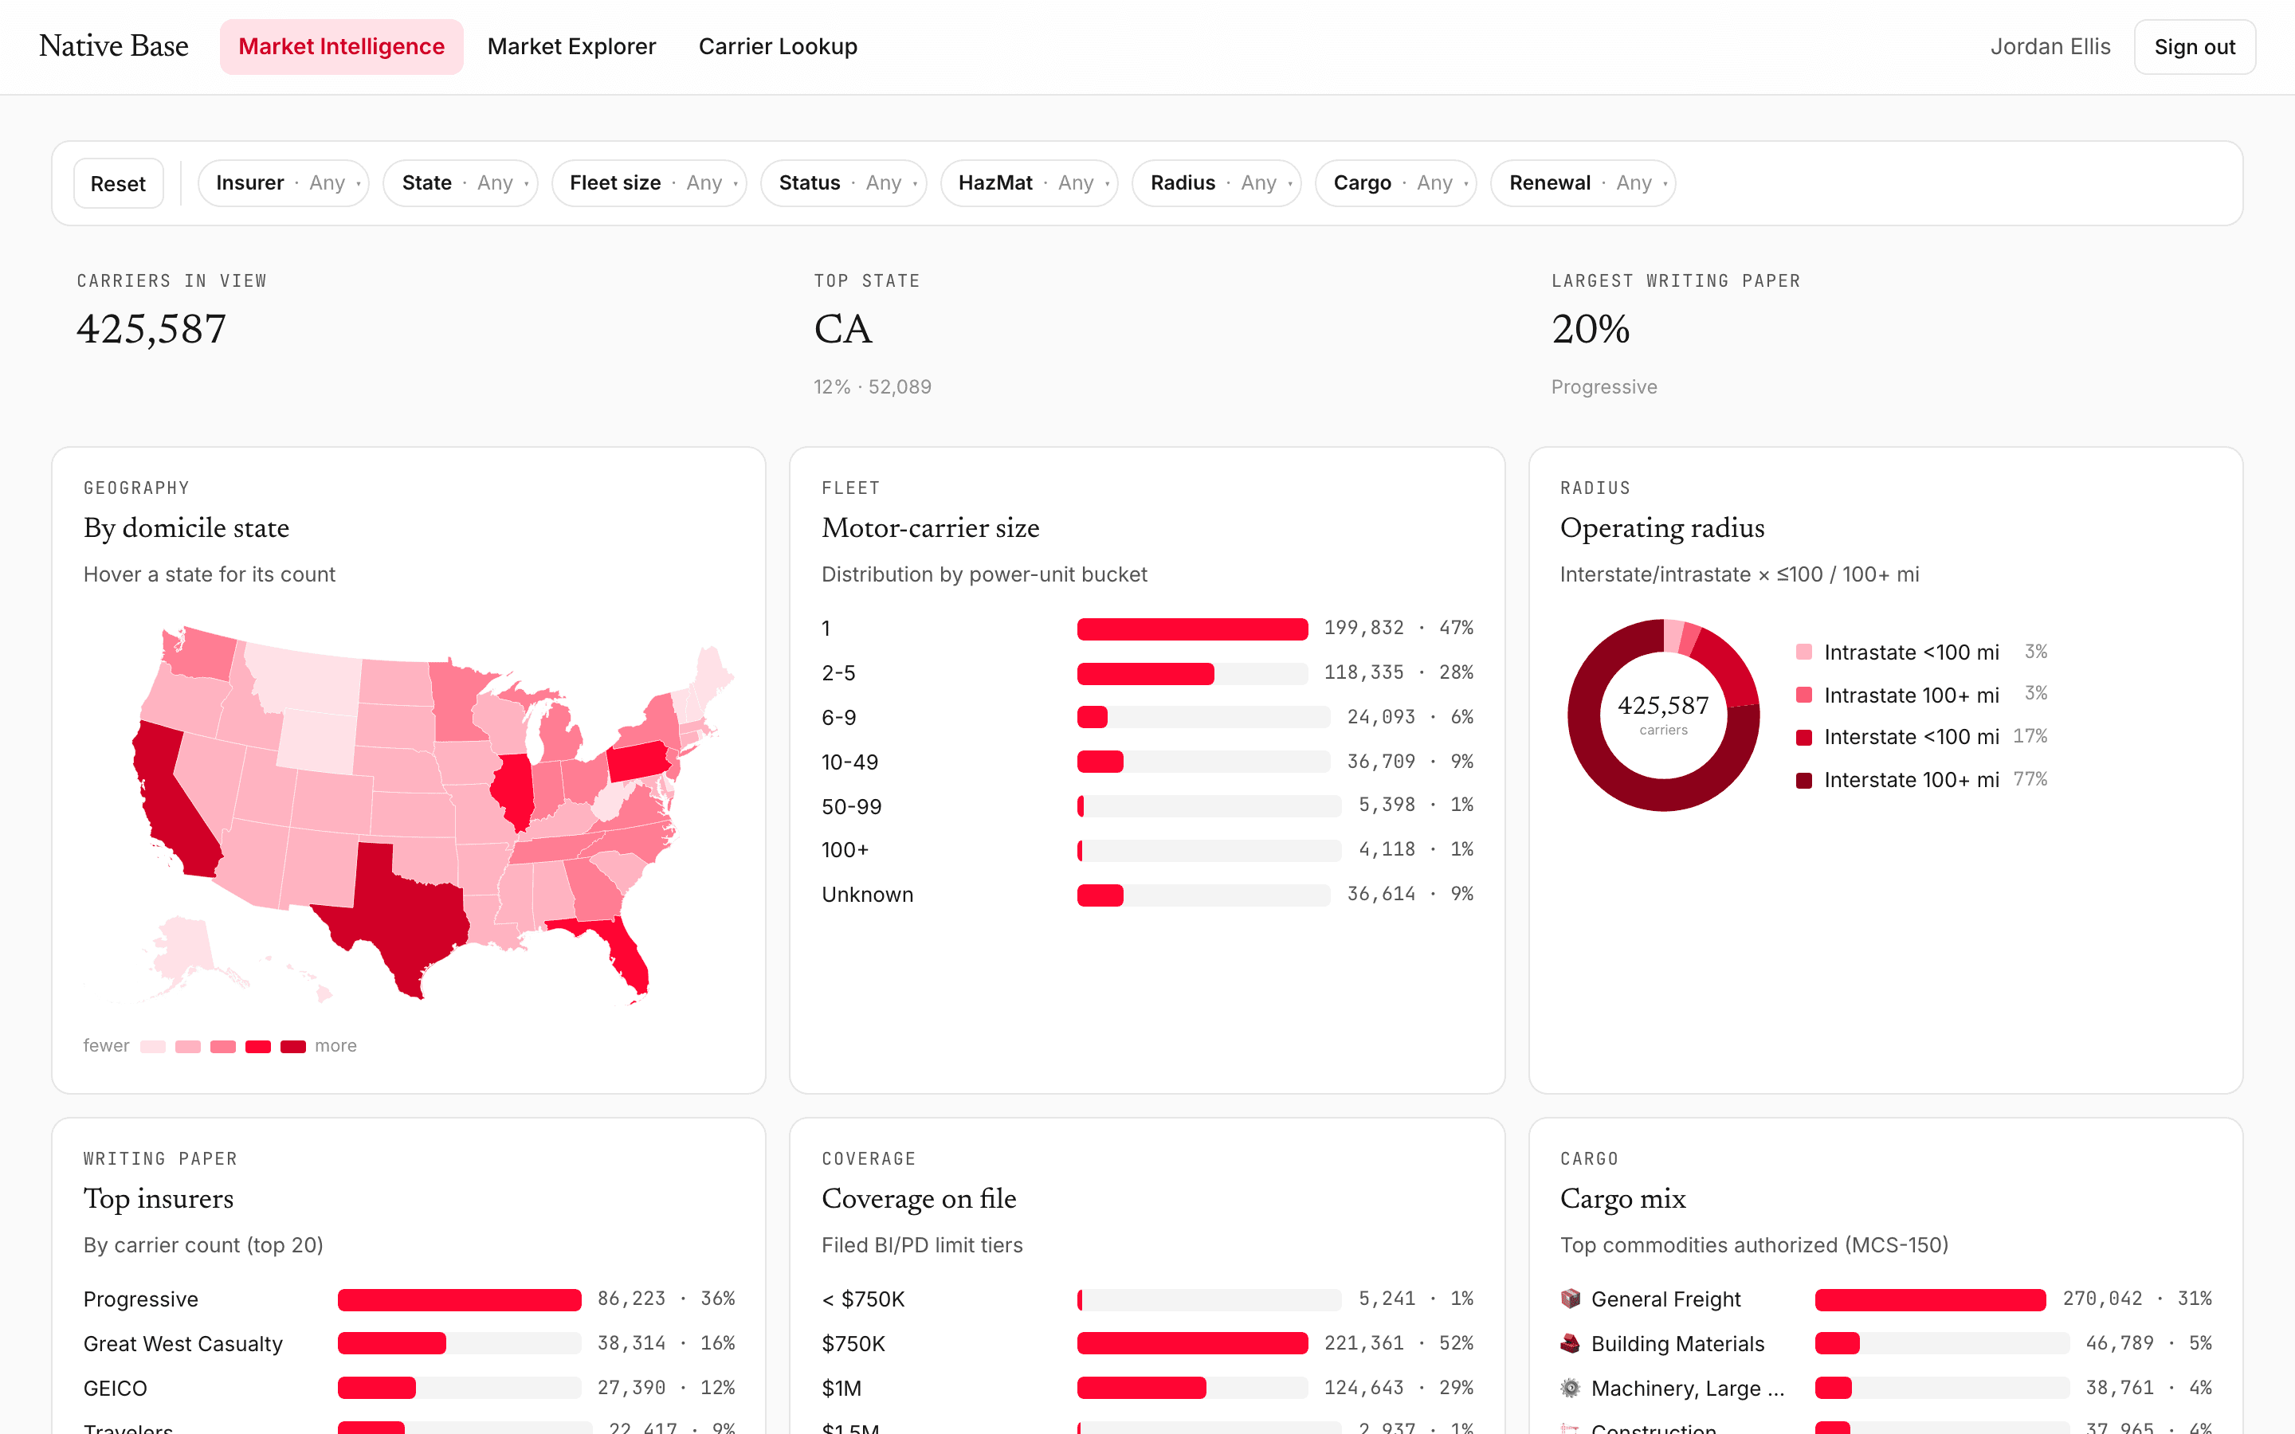Click the Building Materials brick icon
Image resolution: width=2295 pixels, height=1434 pixels.
(1570, 1343)
